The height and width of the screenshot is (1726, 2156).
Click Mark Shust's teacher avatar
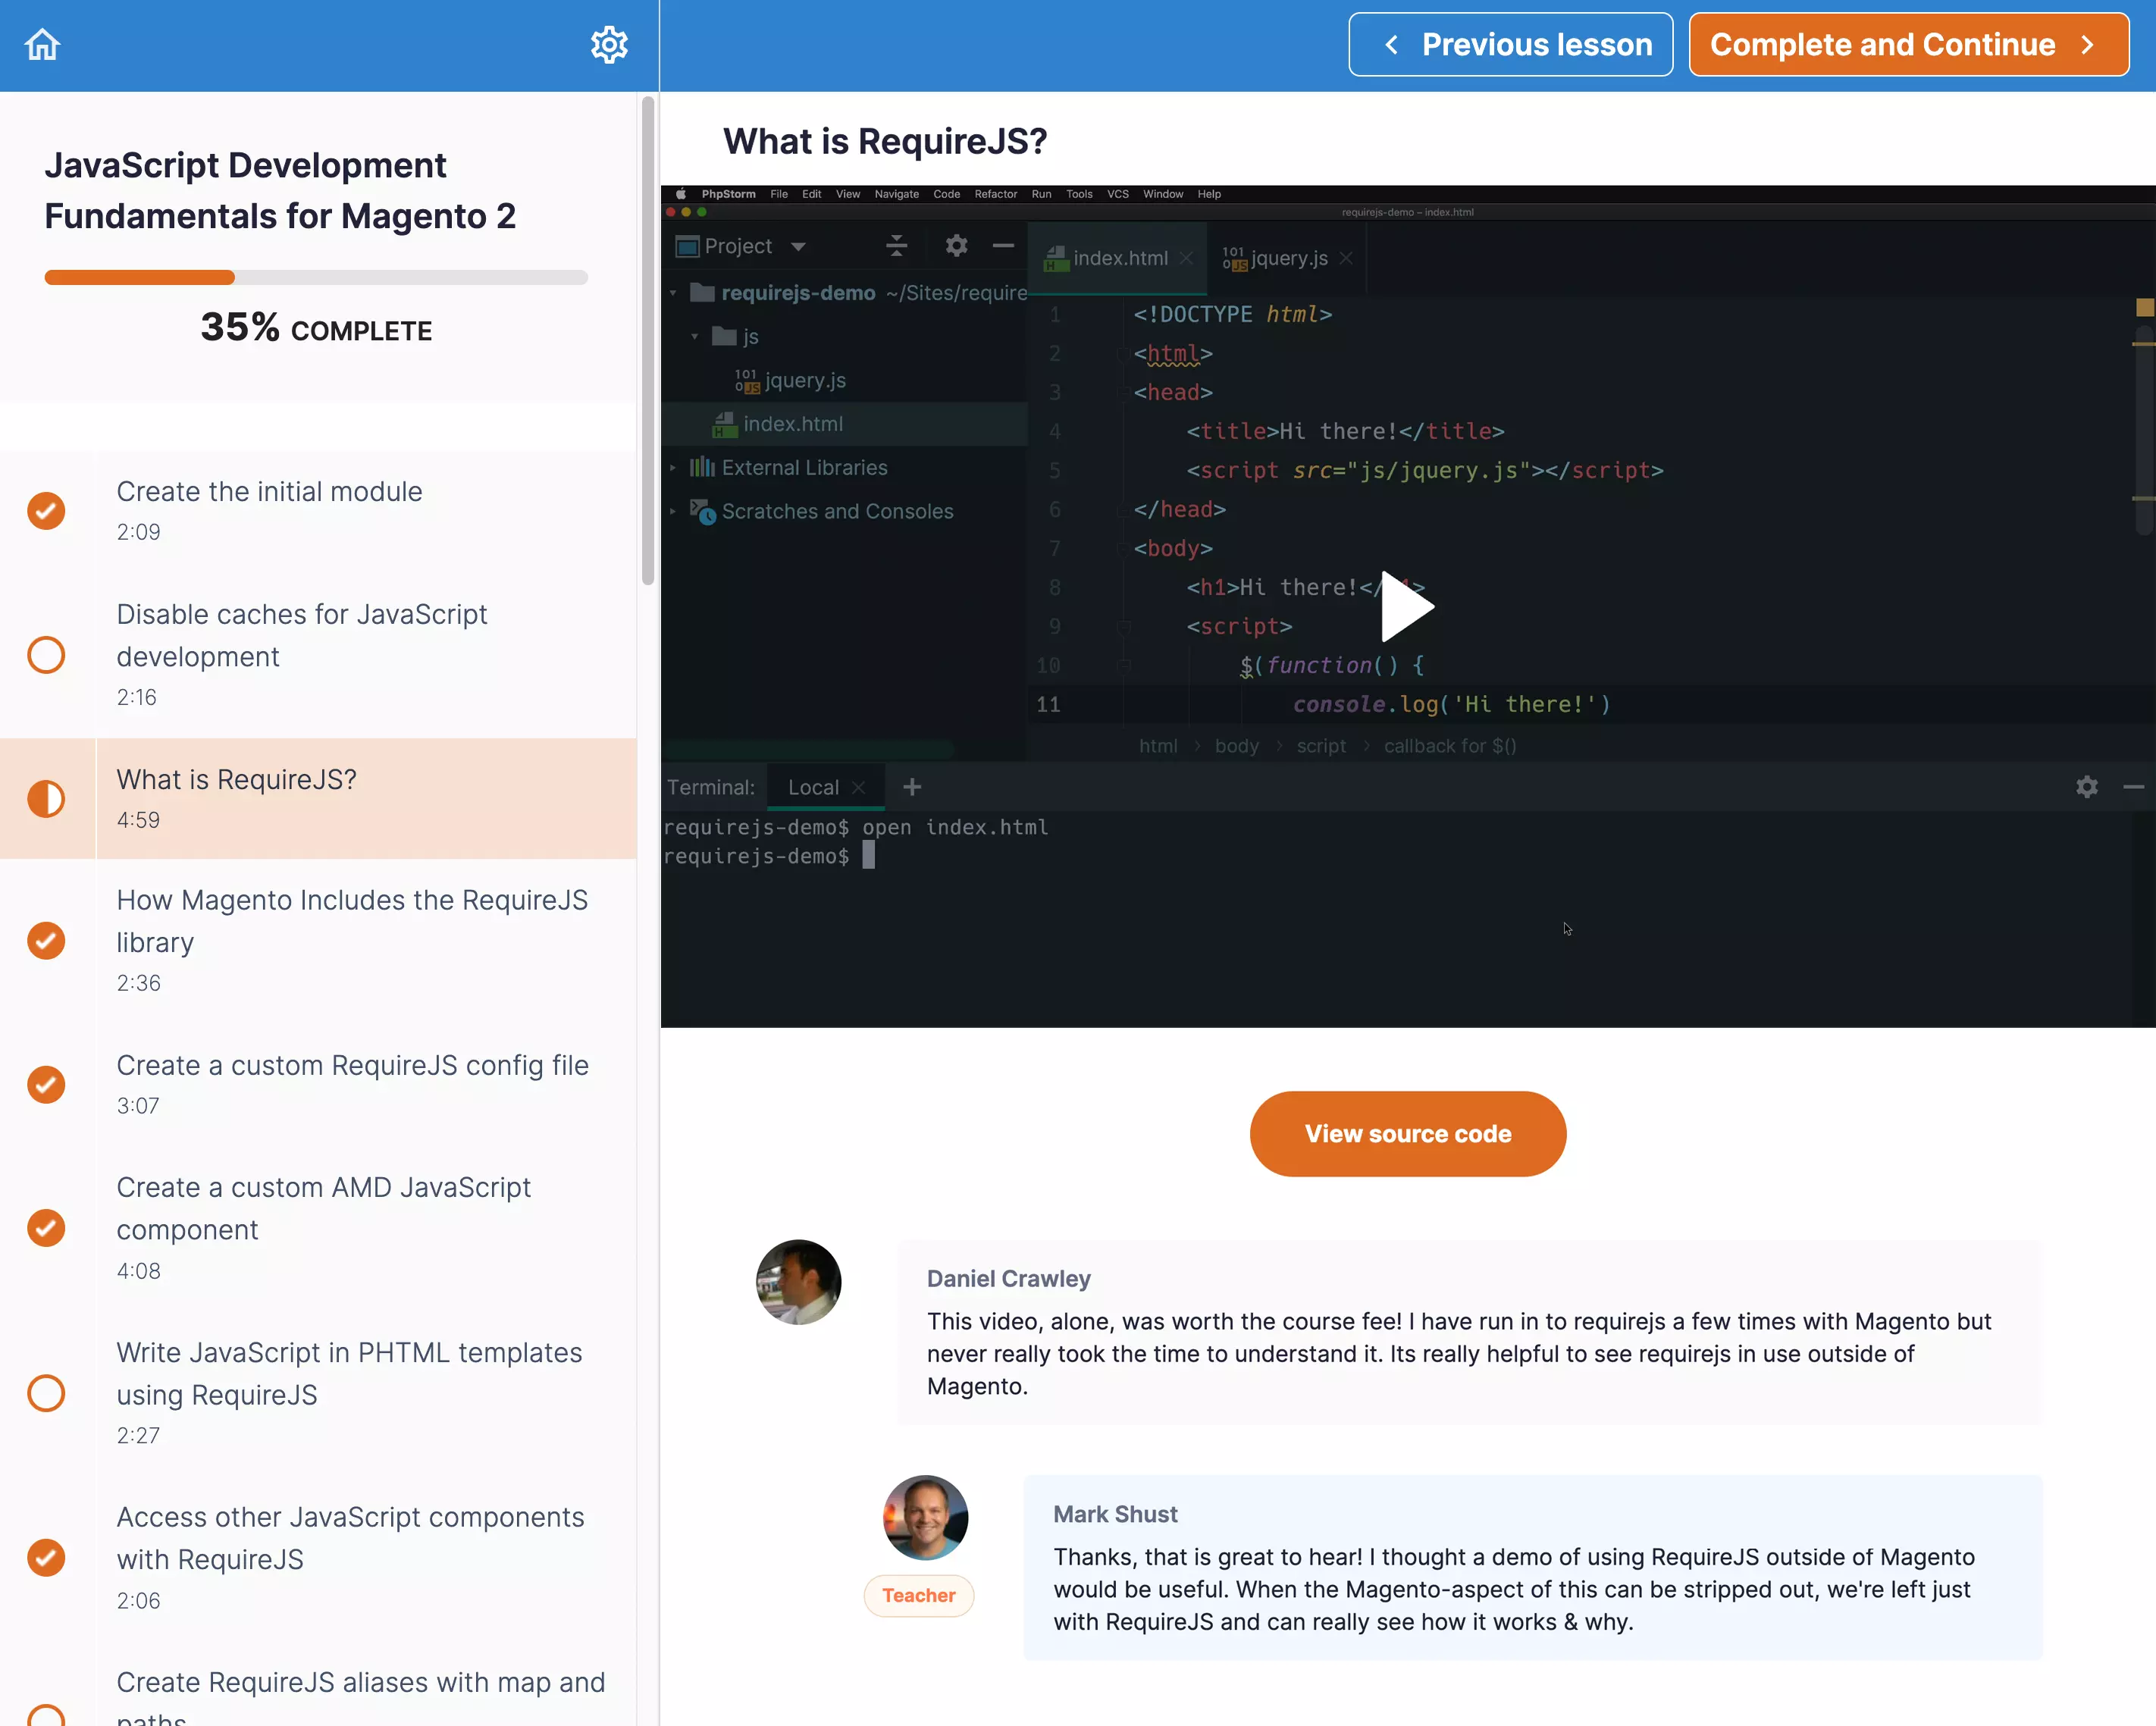tap(925, 1517)
